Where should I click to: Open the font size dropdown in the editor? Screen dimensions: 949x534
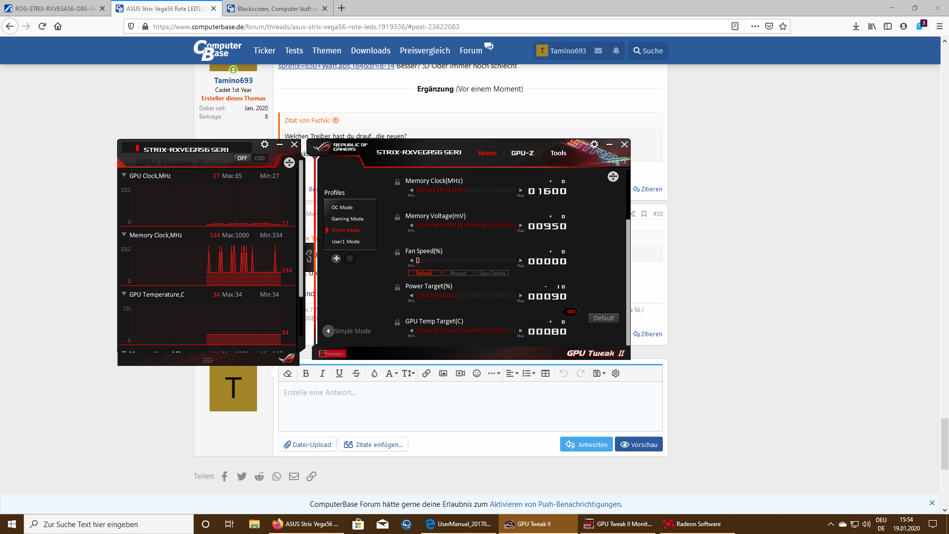tap(408, 373)
